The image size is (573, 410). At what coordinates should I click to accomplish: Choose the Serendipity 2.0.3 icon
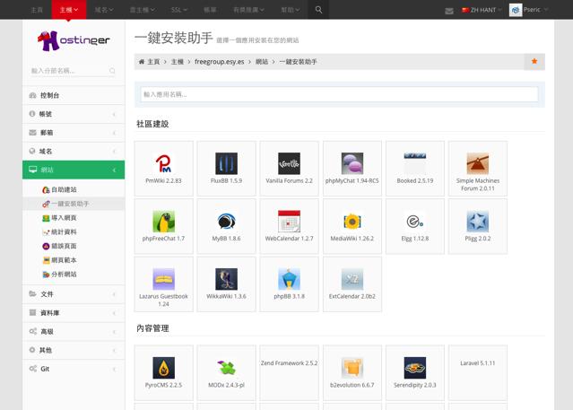[415, 368]
